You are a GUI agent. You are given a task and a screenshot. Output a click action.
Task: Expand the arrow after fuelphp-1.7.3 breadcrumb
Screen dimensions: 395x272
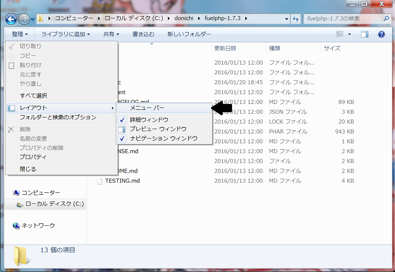pyautogui.click(x=246, y=18)
